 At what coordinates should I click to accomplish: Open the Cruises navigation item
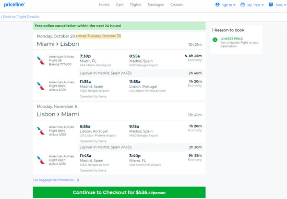point(176,5)
